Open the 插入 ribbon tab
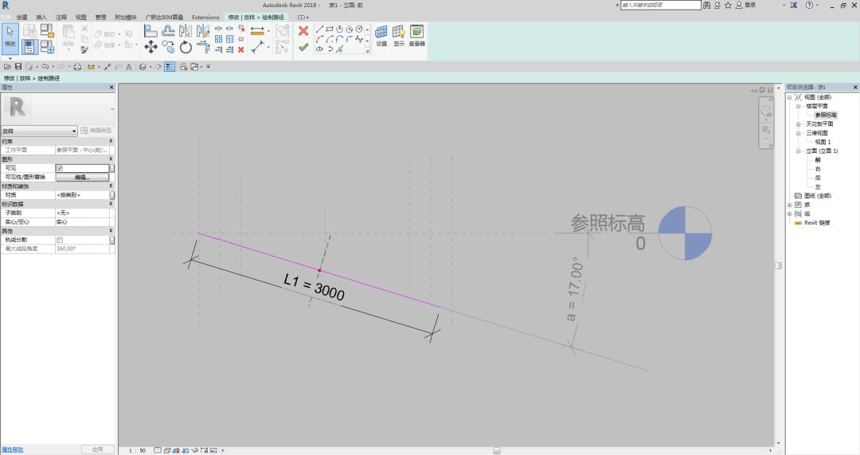 (41, 17)
